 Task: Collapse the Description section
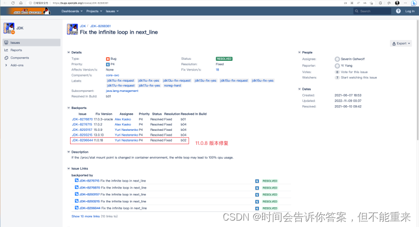coord(68,152)
